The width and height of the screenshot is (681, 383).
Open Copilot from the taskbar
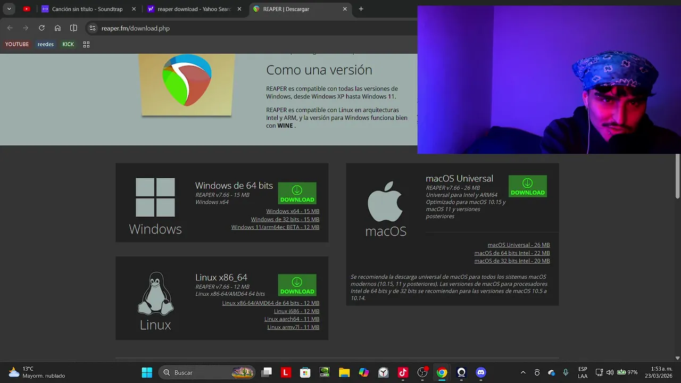point(364,372)
